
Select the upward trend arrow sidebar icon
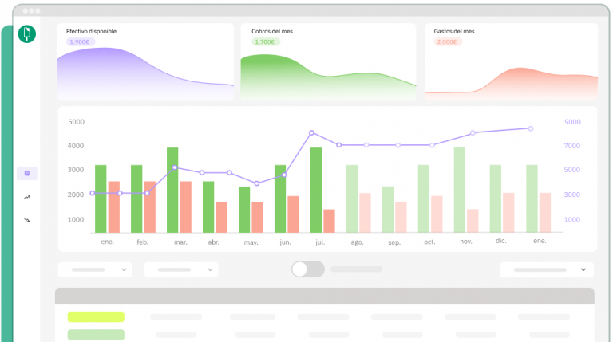tap(27, 196)
